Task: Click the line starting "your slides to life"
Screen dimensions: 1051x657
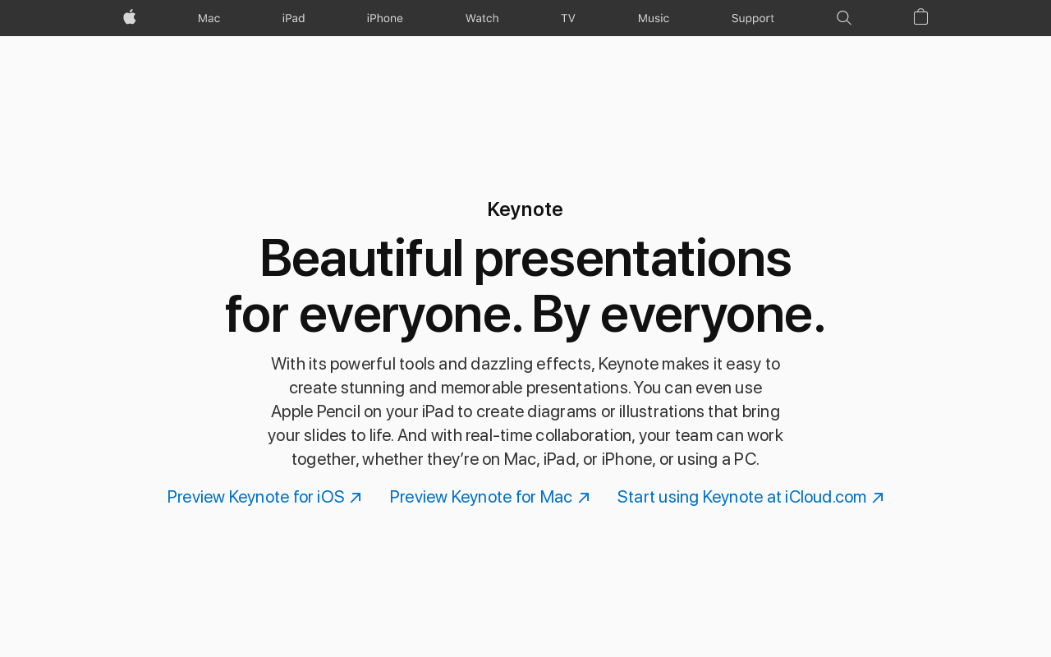Action: 525,435
